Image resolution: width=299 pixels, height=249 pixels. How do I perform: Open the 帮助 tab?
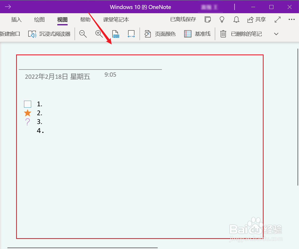(x=85, y=20)
